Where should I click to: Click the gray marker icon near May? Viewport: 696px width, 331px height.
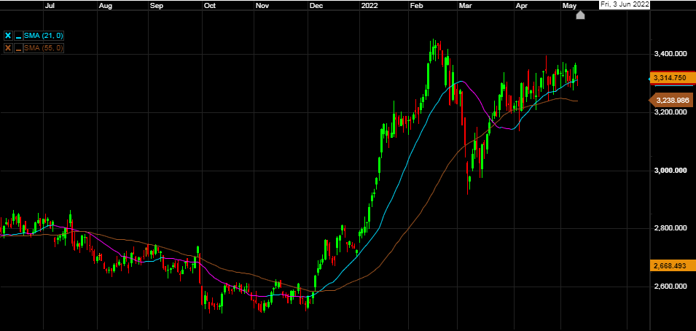(x=580, y=15)
